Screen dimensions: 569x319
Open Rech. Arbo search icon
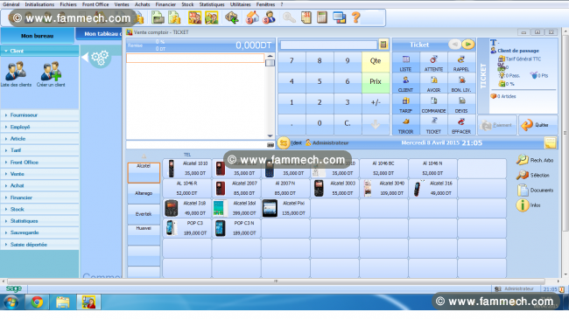pyautogui.click(x=523, y=160)
